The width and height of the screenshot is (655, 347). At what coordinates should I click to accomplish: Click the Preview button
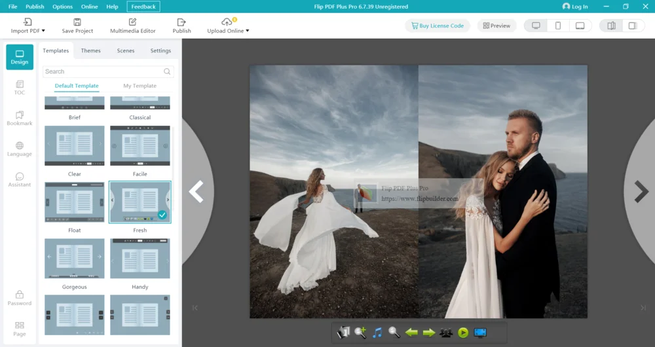(x=496, y=26)
